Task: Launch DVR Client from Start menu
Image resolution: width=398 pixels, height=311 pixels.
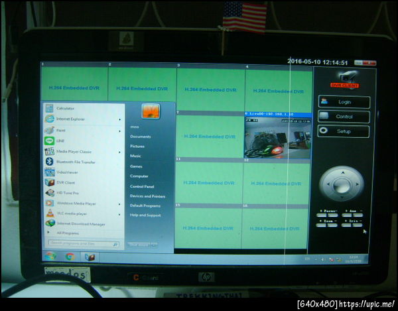Action: point(84,182)
